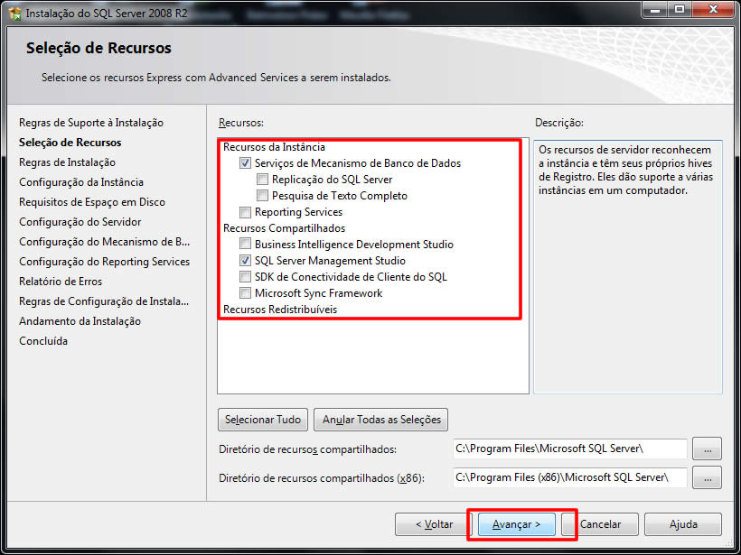Enable the Replicação do SQL Server checkbox

[263, 180]
